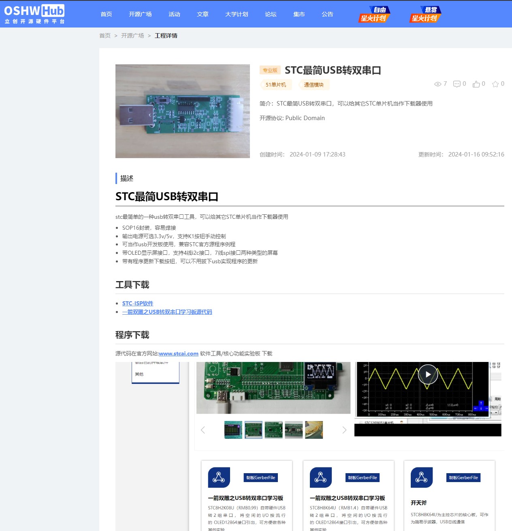Click project icon on STC8H2K08U card
This screenshot has height=531, width=512.
pyautogui.click(x=219, y=478)
